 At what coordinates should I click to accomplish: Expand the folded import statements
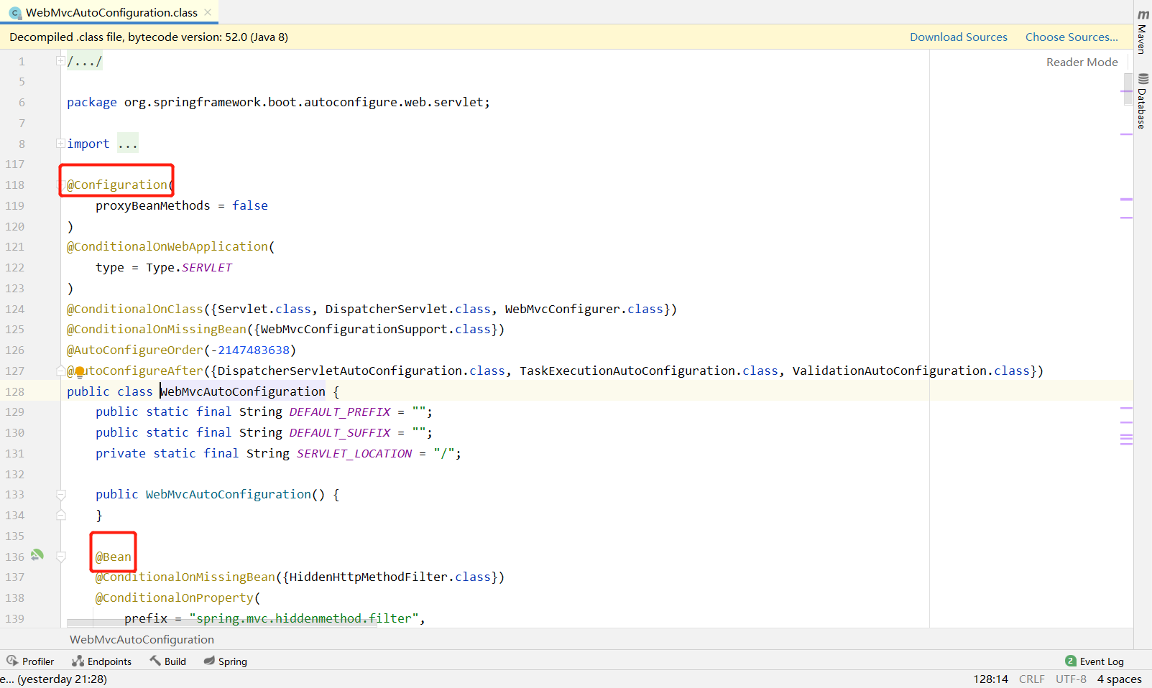(60, 144)
